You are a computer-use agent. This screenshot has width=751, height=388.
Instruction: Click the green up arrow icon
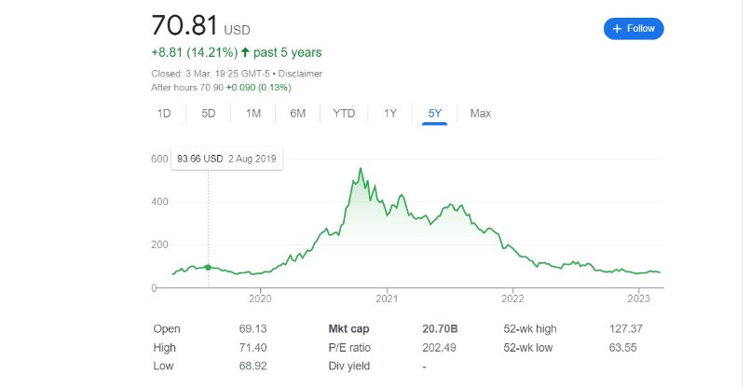point(246,52)
